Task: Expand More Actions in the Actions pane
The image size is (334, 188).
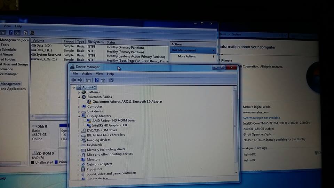Action: pyautogui.click(x=193, y=56)
